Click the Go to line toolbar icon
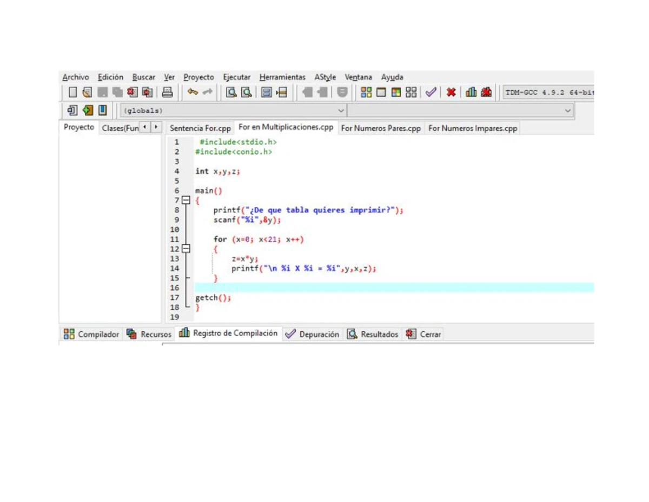Image resolution: width=649 pixels, height=502 pixels. tap(282, 93)
